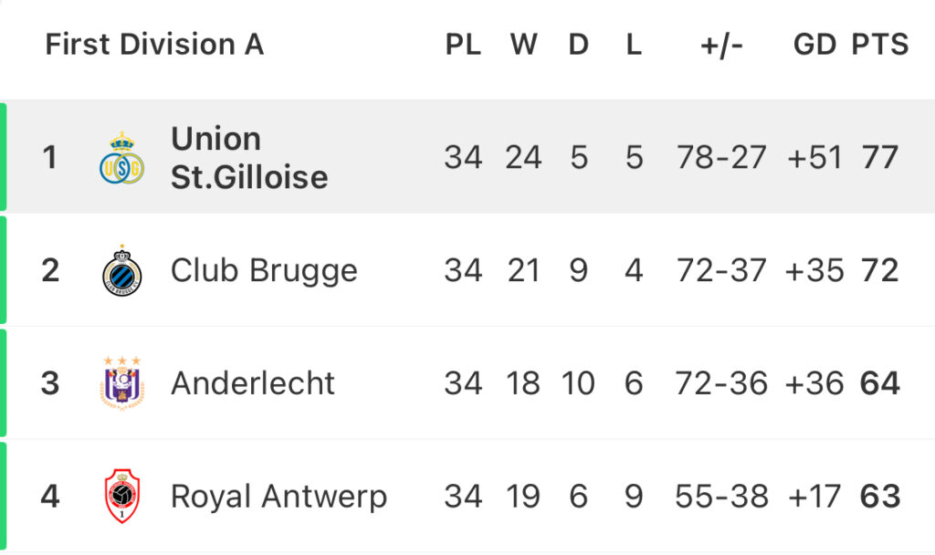The width and height of the screenshot is (935, 555).
Task: Click Union St.Gilloise's 77 points value
Action: pyautogui.click(x=879, y=157)
